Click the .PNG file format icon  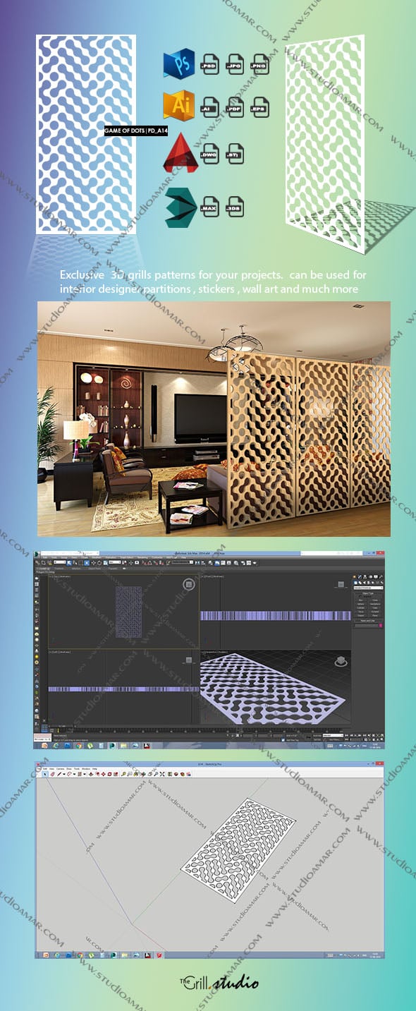(x=260, y=66)
